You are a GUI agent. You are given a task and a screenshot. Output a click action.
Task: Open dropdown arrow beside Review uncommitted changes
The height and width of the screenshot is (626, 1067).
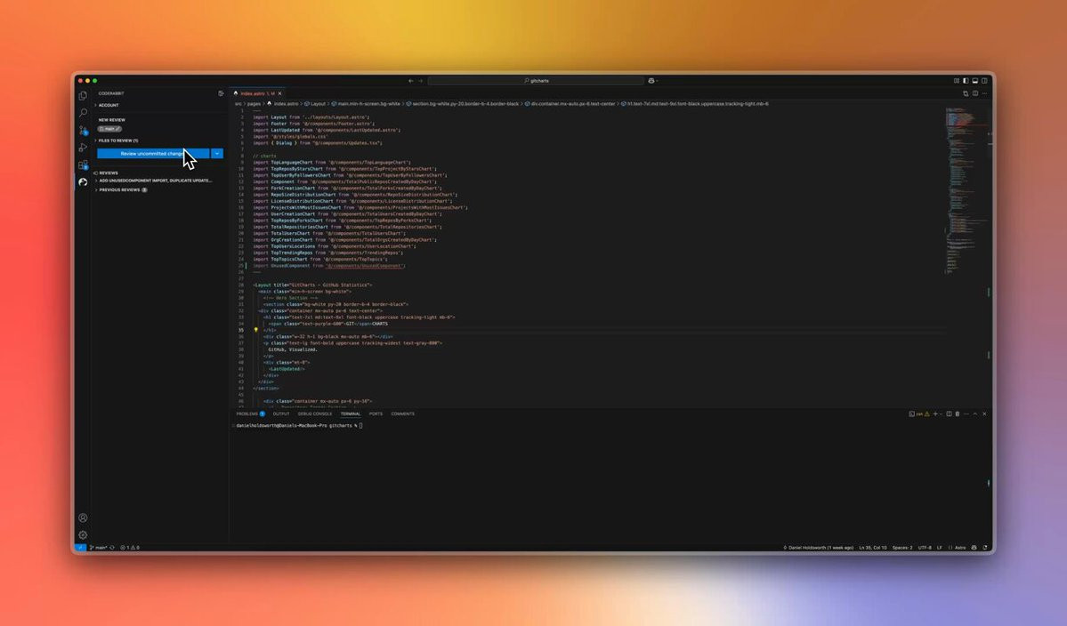pos(217,154)
